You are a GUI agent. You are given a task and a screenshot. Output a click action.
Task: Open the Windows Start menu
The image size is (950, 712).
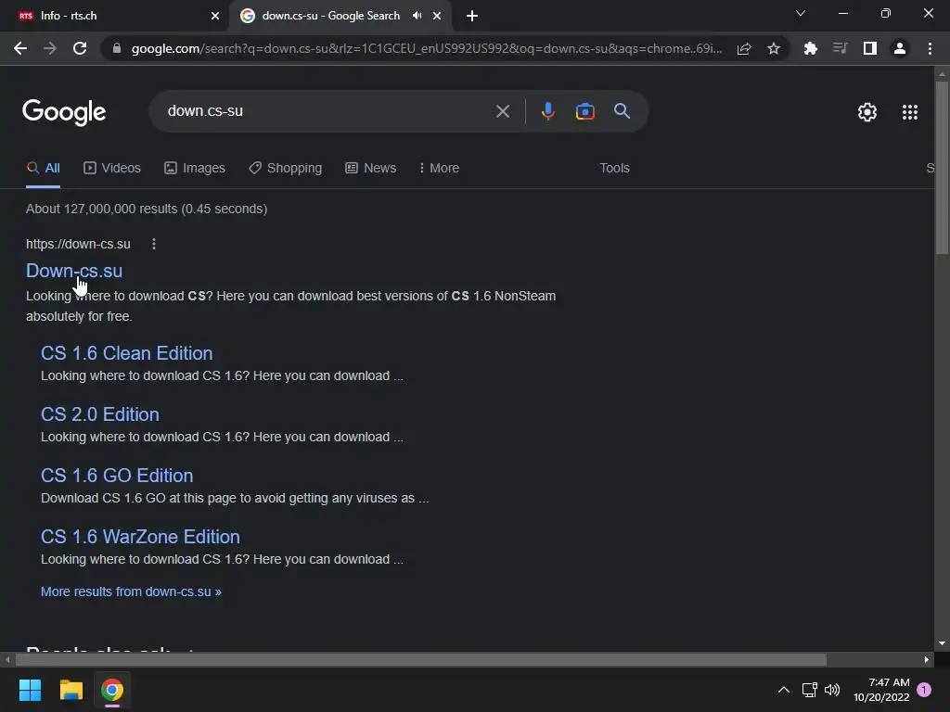(30, 690)
